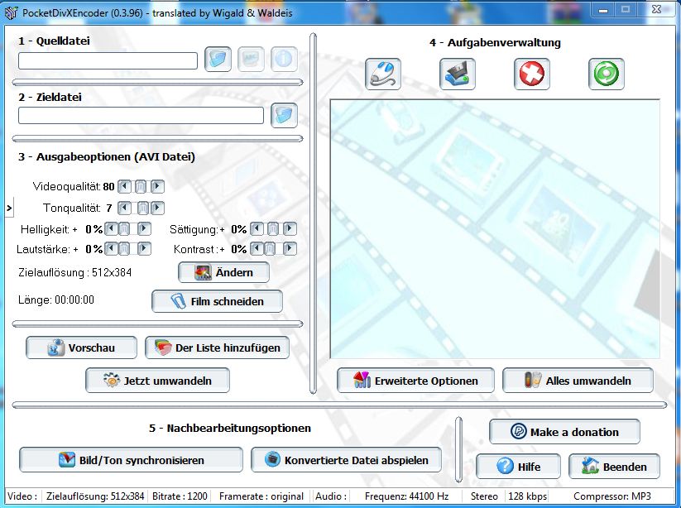Click the floppy disk icon in Aufgabenverwaltung
This screenshot has height=508, width=681.
pos(458,74)
